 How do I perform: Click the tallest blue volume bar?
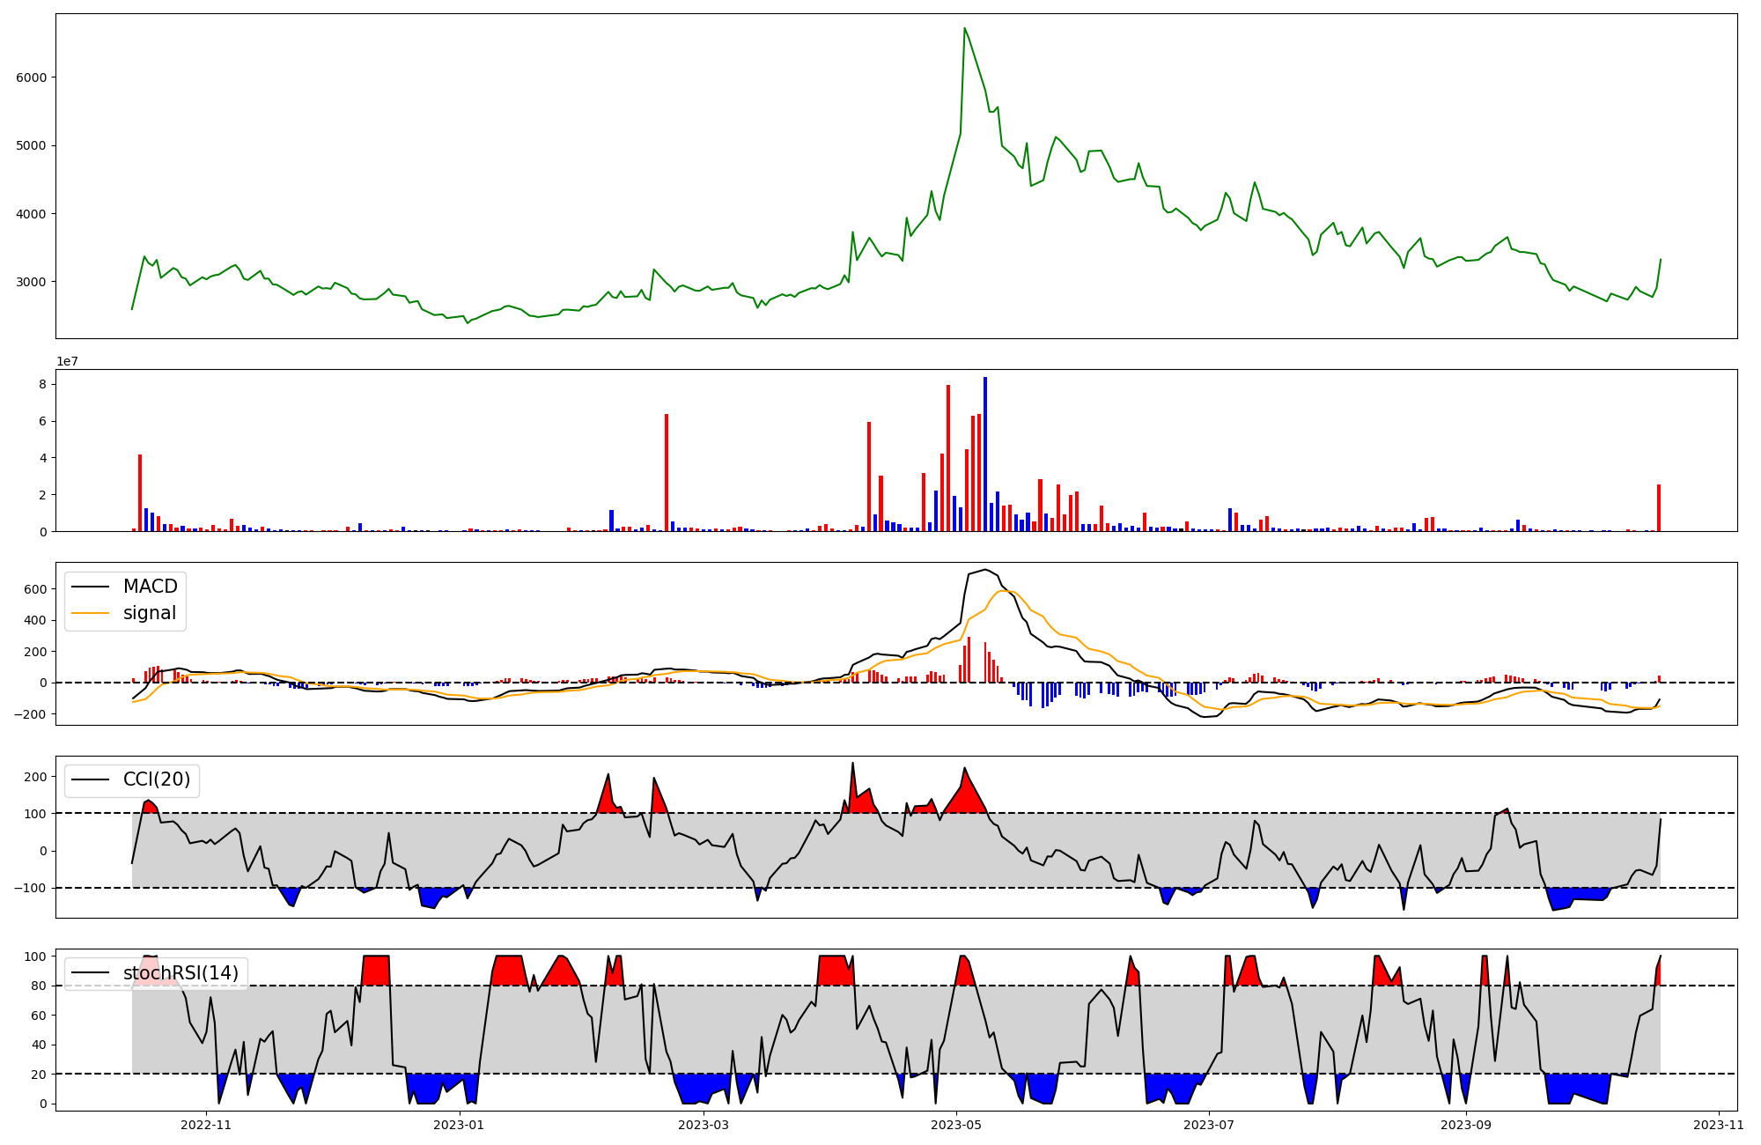985,454
